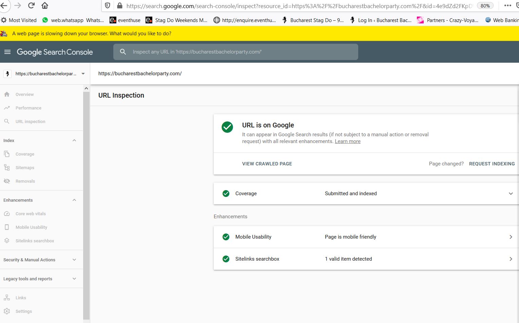Open Removals in the sidebar
Viewport: 519px width, 323px height.
coord(25,181)
